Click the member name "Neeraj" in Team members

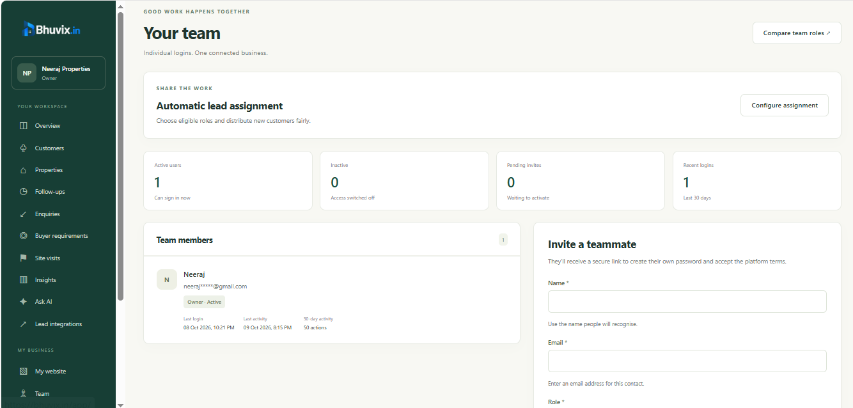click(194, 274)
